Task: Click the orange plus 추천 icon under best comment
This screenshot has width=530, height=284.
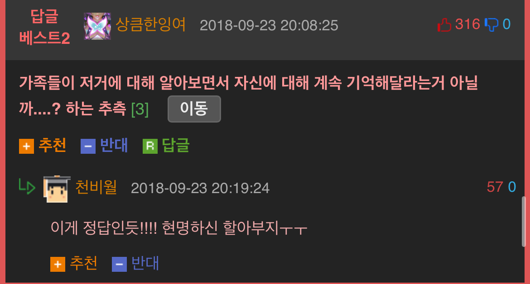Action: (26, 147)
